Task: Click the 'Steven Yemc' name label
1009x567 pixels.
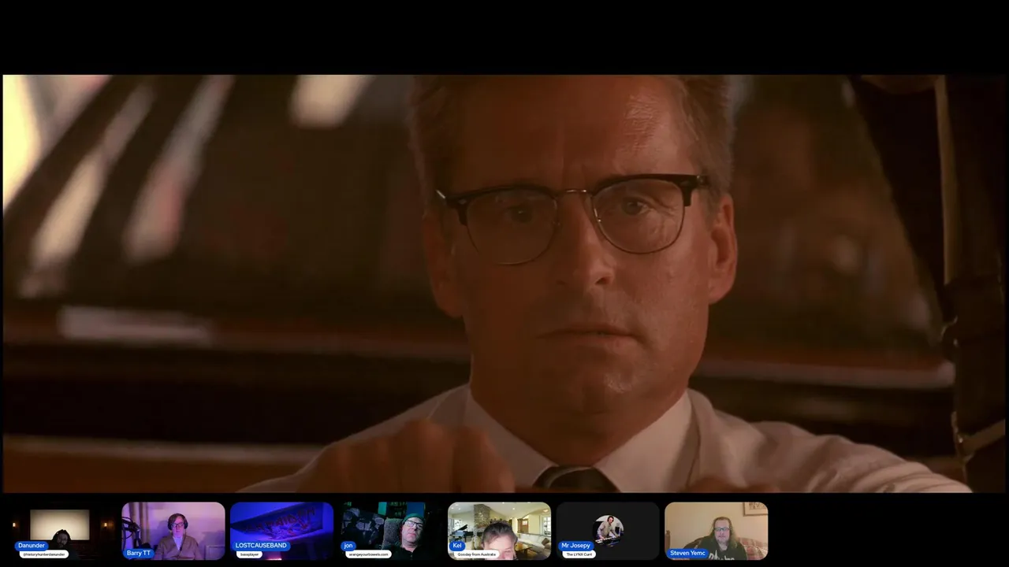Action: 687,553
